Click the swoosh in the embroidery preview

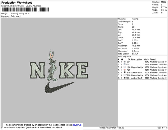(x=59, y=87)
